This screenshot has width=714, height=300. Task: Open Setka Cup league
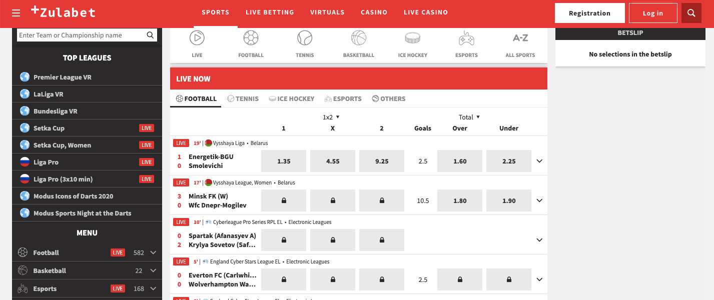click(87, 128)
